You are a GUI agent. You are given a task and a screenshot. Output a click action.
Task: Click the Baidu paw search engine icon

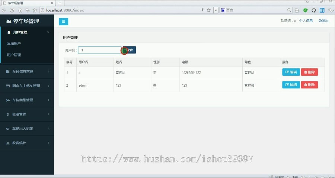pyautogui.click(x=223, y=10)
